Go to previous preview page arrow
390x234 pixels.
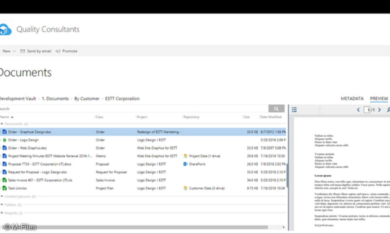[358, 110]
